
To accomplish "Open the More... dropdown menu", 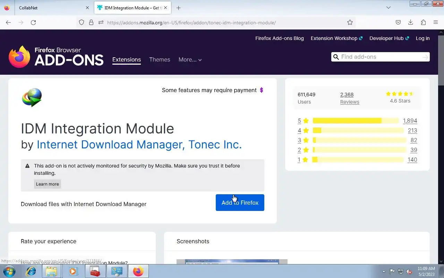I will pos(190,59).
